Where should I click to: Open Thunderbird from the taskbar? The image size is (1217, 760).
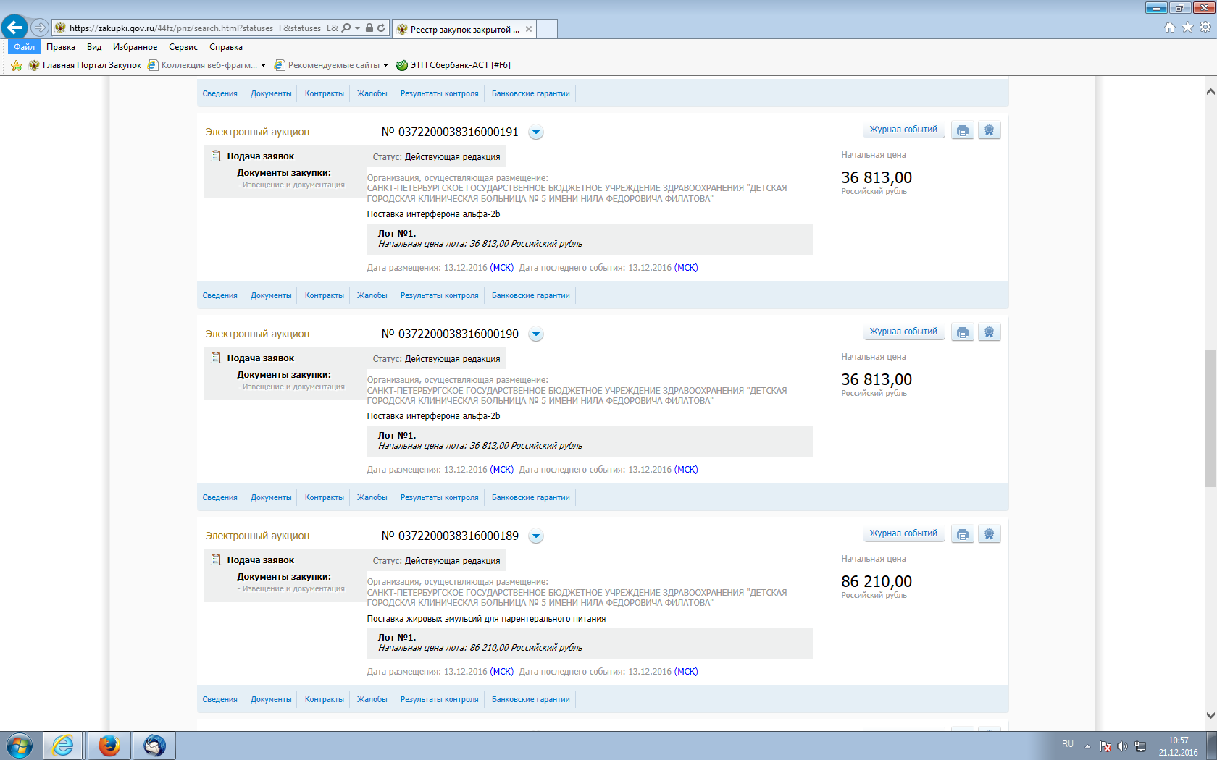pos(154,746)
